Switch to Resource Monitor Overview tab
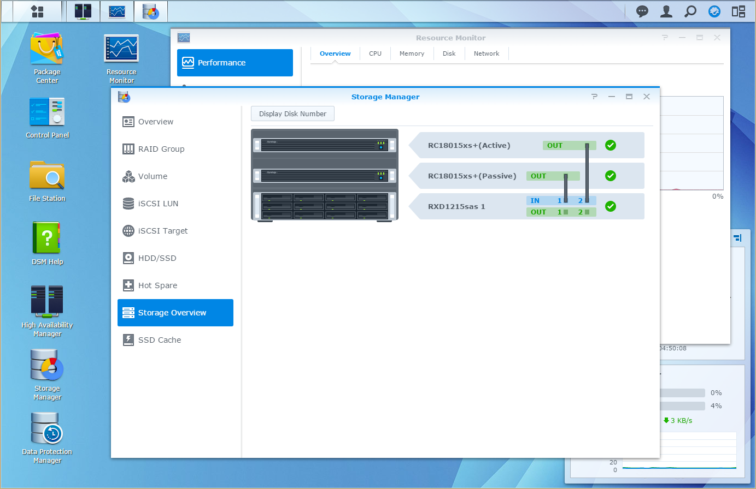 [335, 53]
